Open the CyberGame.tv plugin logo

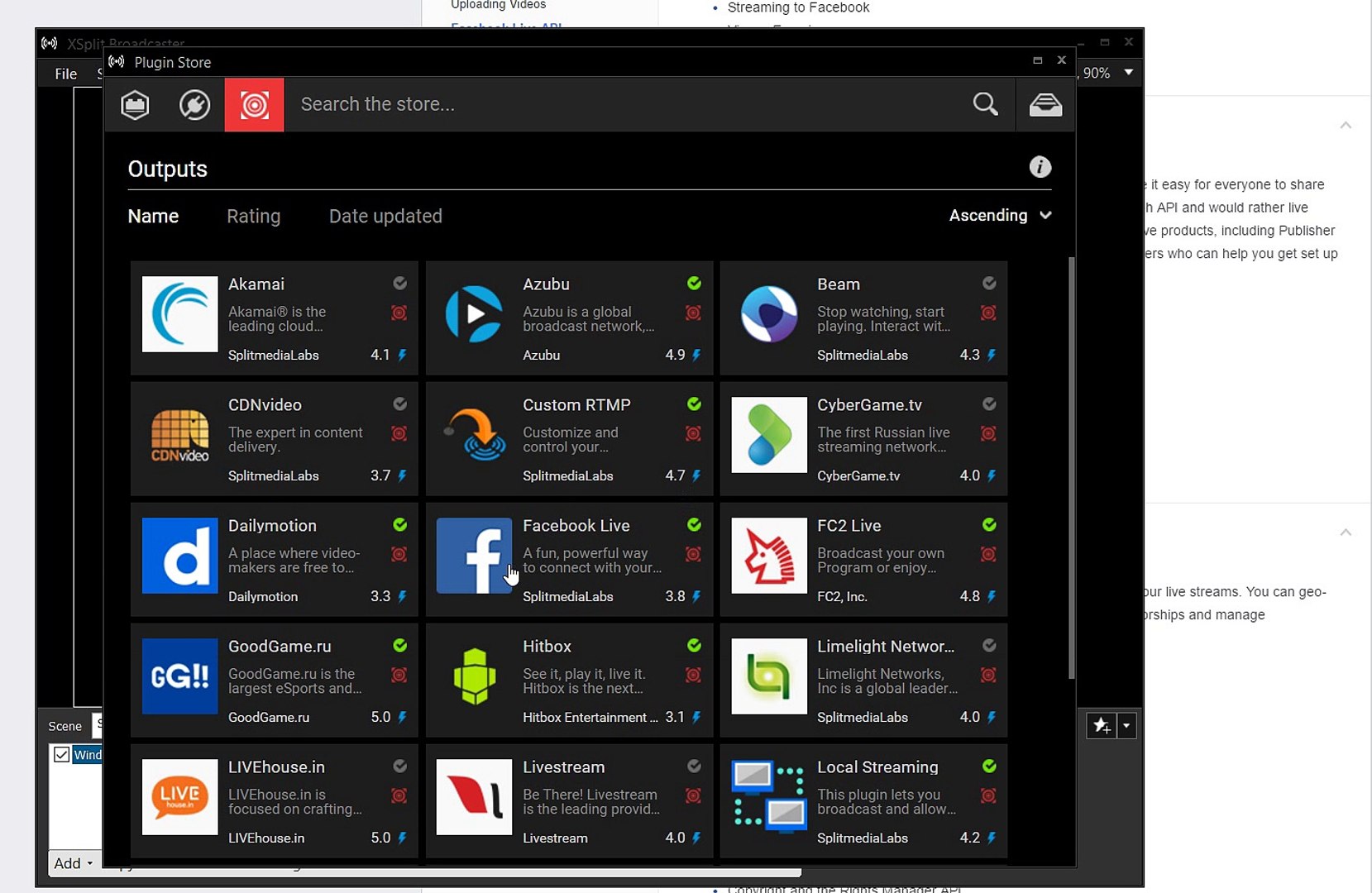tap(769, 435)
